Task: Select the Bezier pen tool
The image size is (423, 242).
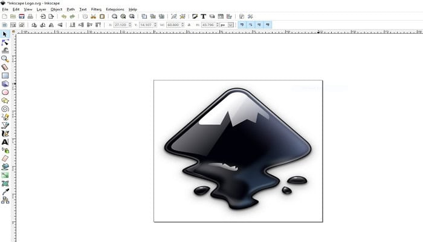Action: (5, 125)
